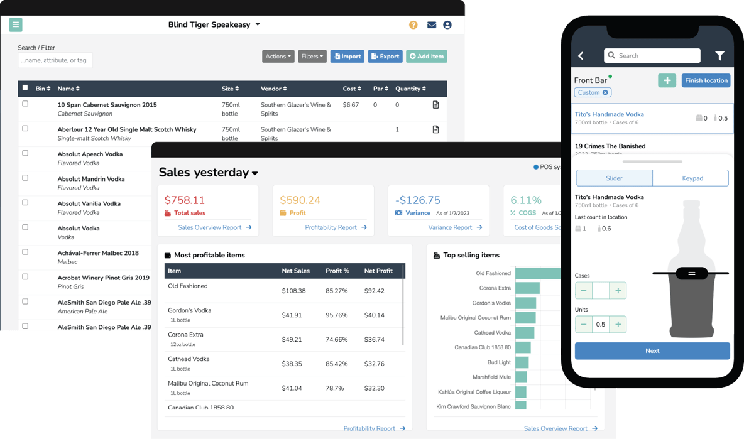
Task: Open the bottom Sales Overview Report link
Action: point(561,428)
